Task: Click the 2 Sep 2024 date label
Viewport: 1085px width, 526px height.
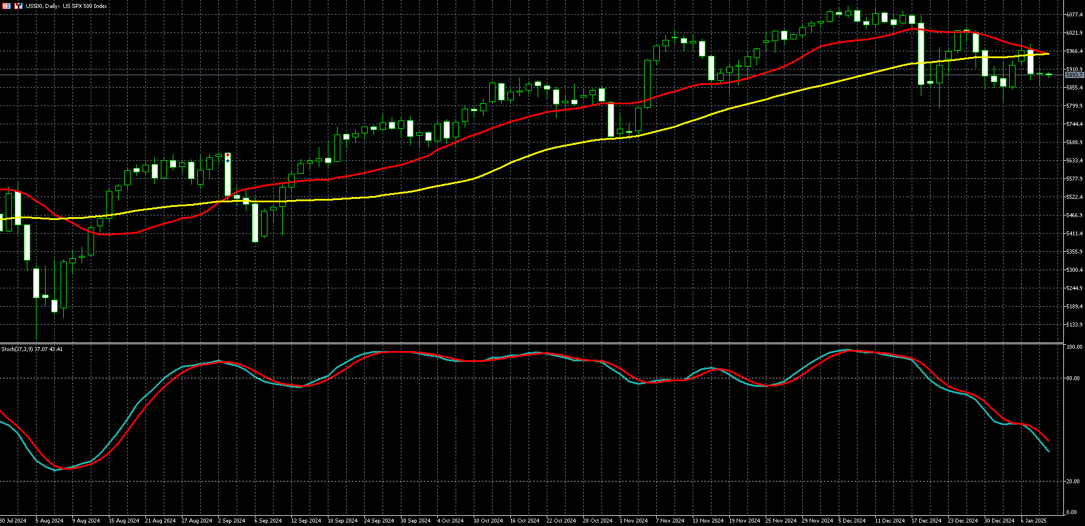Action: pyautogui.click(x=231, y=521)
